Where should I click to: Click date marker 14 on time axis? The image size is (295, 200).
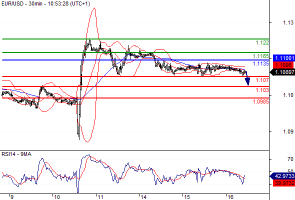[143, 197]
